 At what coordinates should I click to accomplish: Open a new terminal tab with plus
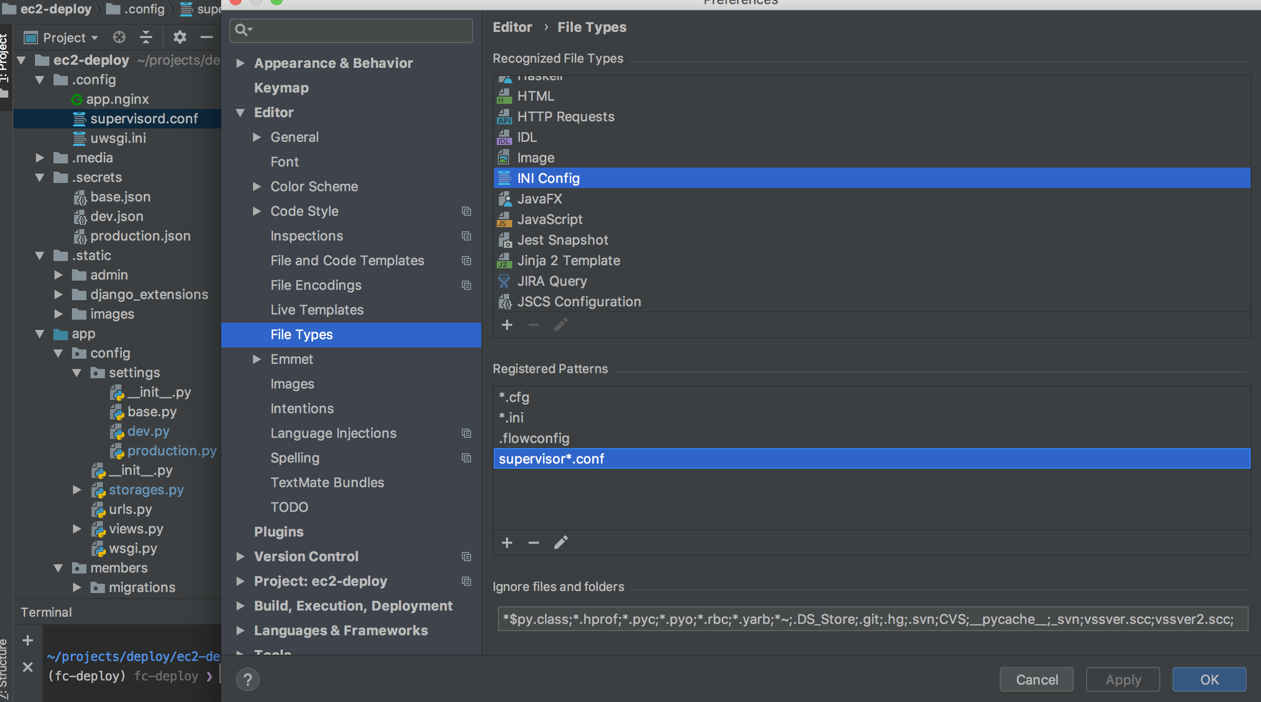coord(28,640)
